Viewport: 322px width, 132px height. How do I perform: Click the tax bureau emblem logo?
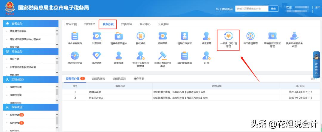tap(10, 8)
